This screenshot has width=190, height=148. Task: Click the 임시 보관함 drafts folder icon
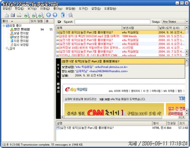(x=12, y=44)
